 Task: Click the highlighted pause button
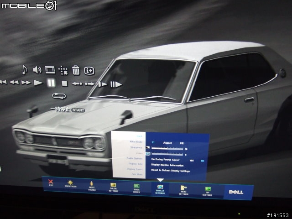[x=51, y=83]
